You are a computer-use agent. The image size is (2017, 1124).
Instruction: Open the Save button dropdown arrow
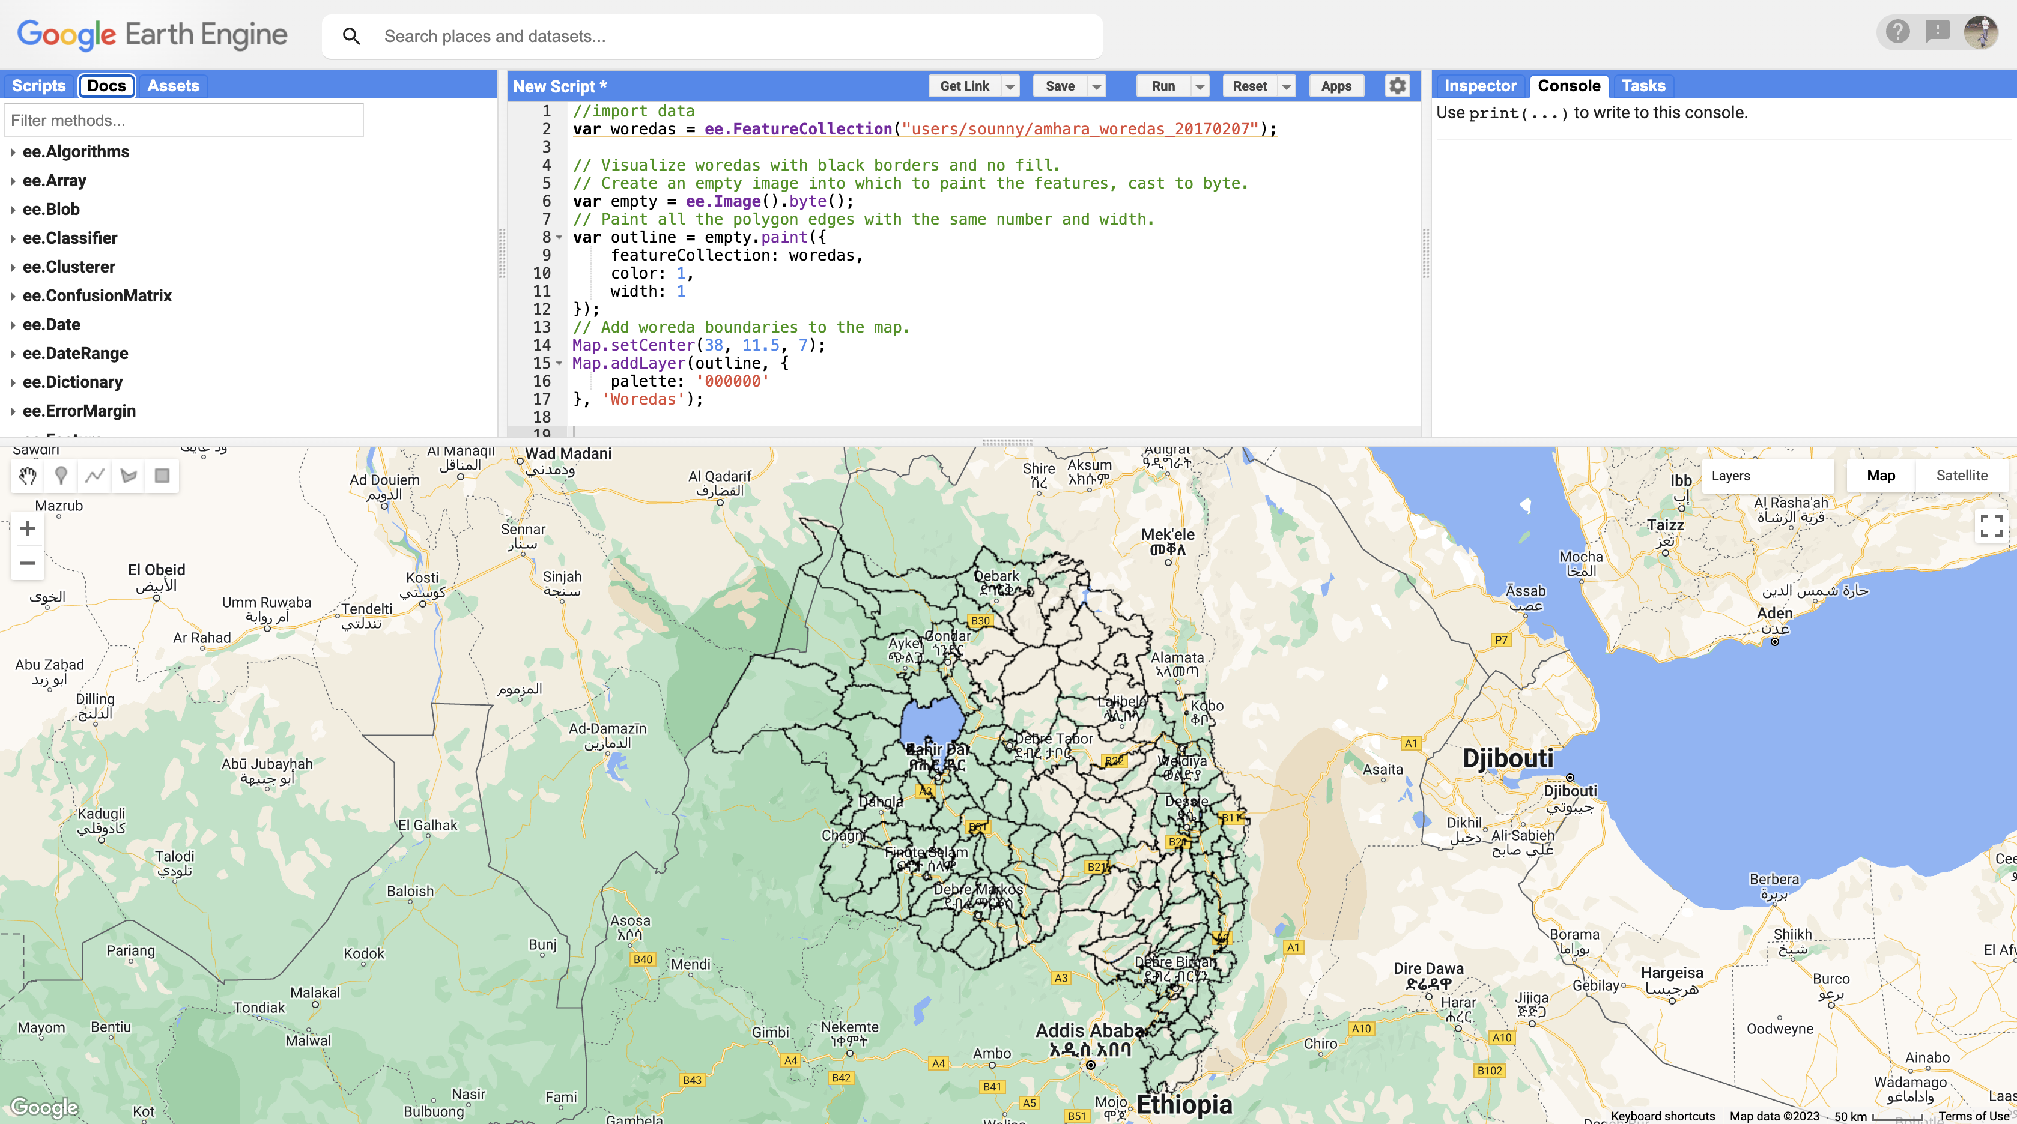coord(1096,86)
